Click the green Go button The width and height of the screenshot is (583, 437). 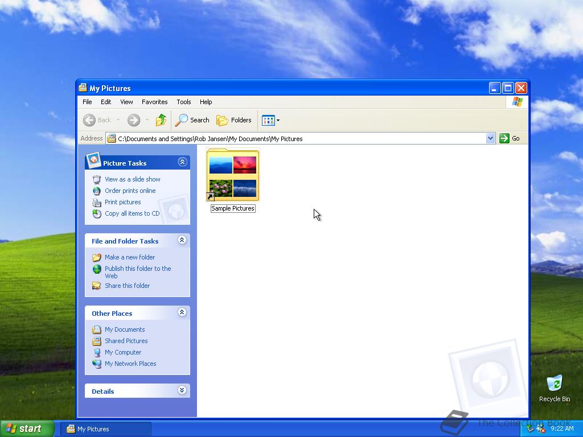point(510,138)
